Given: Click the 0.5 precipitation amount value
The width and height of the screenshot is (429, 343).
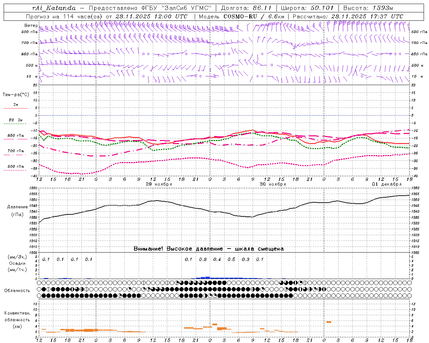Looking at the screenshot, I should point(231,259).
